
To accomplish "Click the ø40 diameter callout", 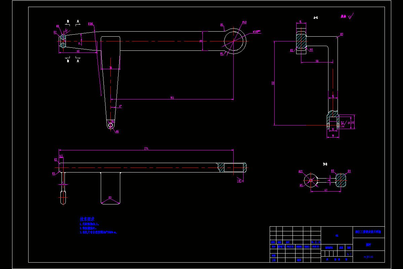I will click(x=244, y=22).
